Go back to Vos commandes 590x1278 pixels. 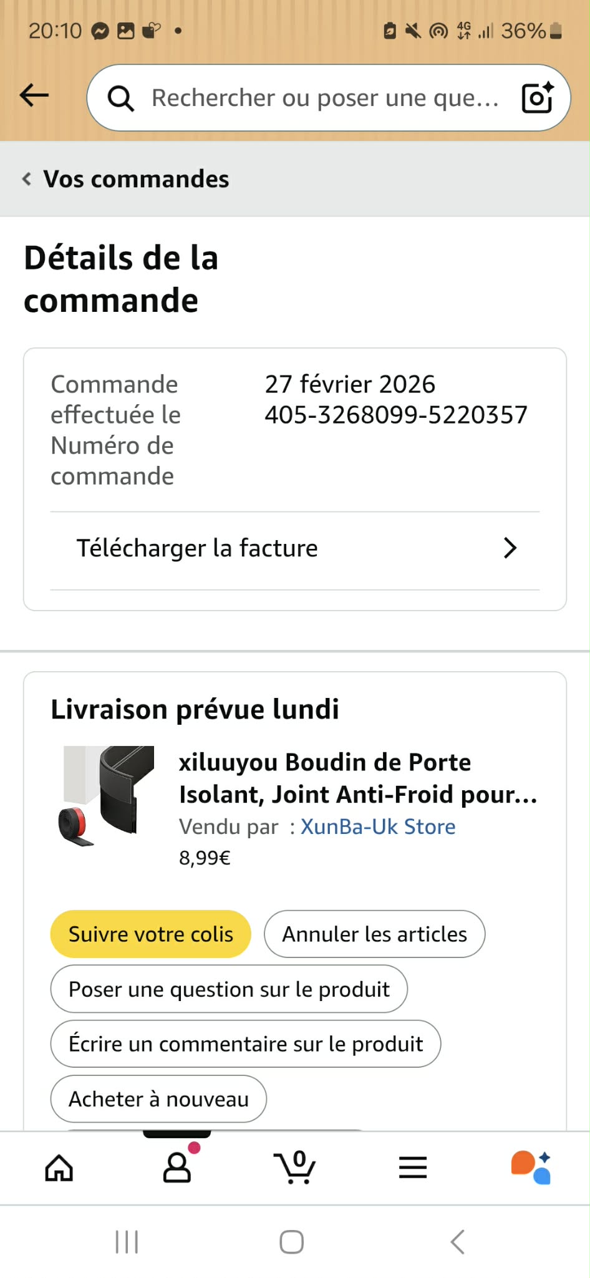coord(125,179)
